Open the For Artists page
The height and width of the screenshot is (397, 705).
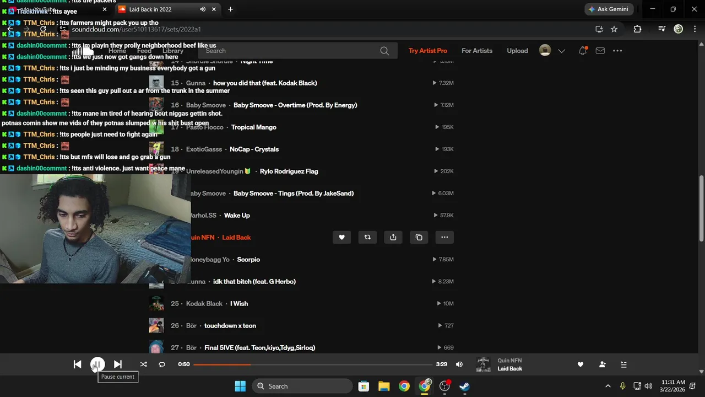point(477,51)
